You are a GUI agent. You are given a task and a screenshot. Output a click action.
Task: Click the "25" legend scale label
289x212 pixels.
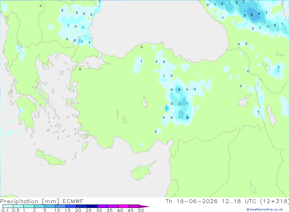click(89, 210)
